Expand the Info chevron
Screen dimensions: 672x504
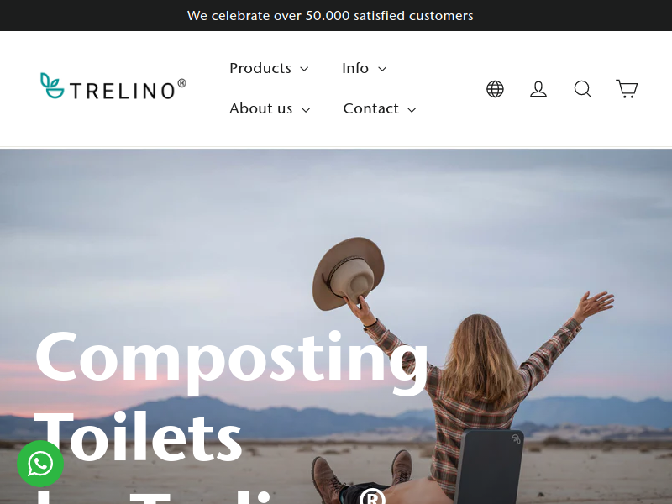(x=382, y=69)
